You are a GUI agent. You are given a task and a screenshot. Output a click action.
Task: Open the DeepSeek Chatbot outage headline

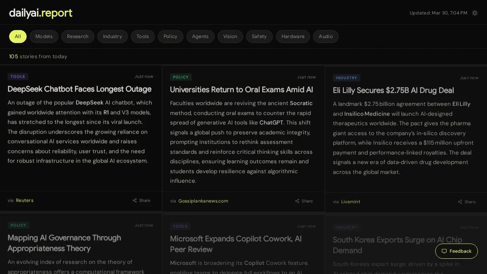point(79,89)
